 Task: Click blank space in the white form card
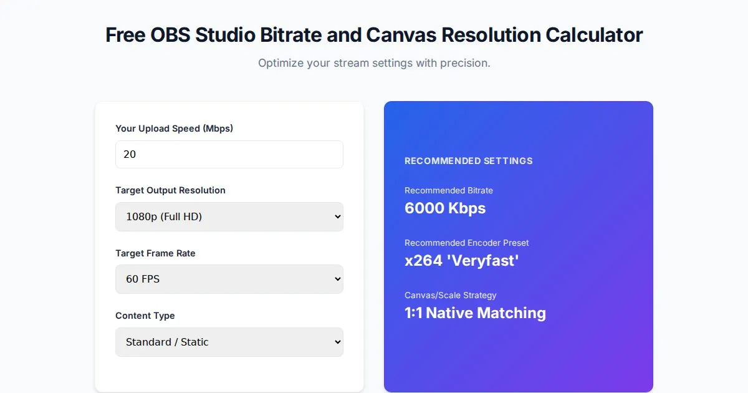tap(229, 373)
